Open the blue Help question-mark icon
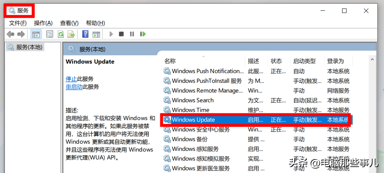Screen dimensions: 384x173 click(85, 34)
